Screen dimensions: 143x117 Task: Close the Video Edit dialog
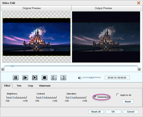point(139,3)
